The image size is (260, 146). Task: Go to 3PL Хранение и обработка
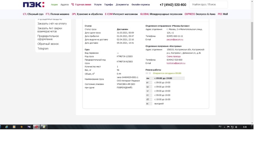click(87, 14)
